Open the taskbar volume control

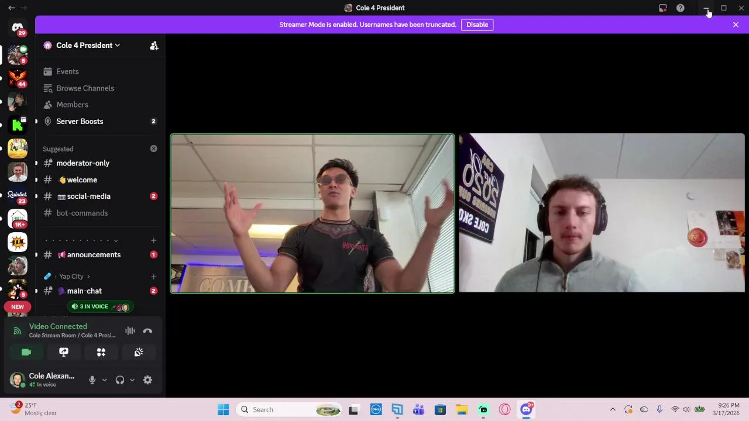point(686,409)
